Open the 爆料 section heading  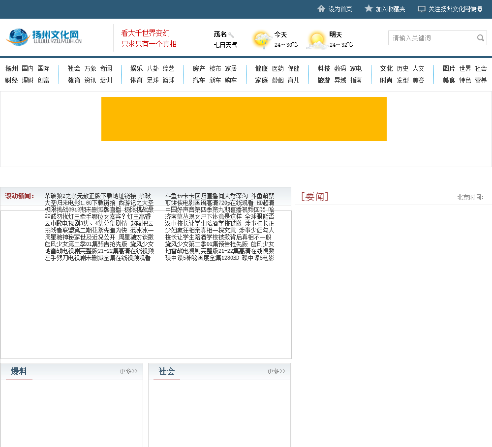(x=19, y=371)
